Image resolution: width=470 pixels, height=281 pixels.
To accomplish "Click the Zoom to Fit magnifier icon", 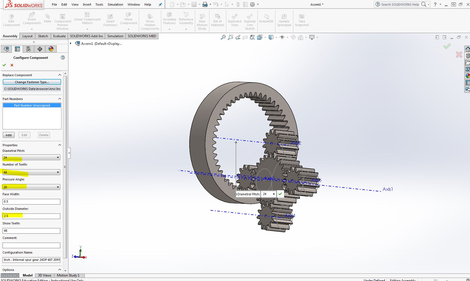I will (x=223, y=37).
